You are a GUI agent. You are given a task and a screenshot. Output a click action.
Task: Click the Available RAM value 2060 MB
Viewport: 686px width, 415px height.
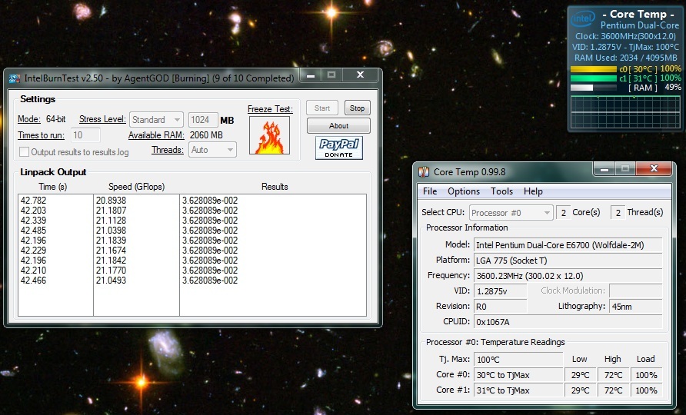tap(207, 135)
